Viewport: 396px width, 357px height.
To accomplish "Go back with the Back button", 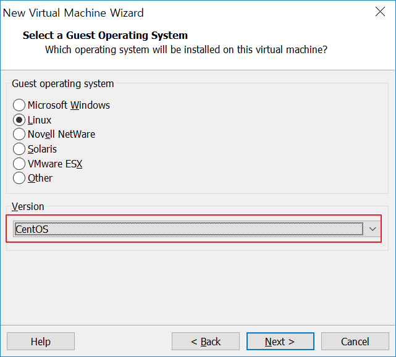I will click(x=206, y=342).
